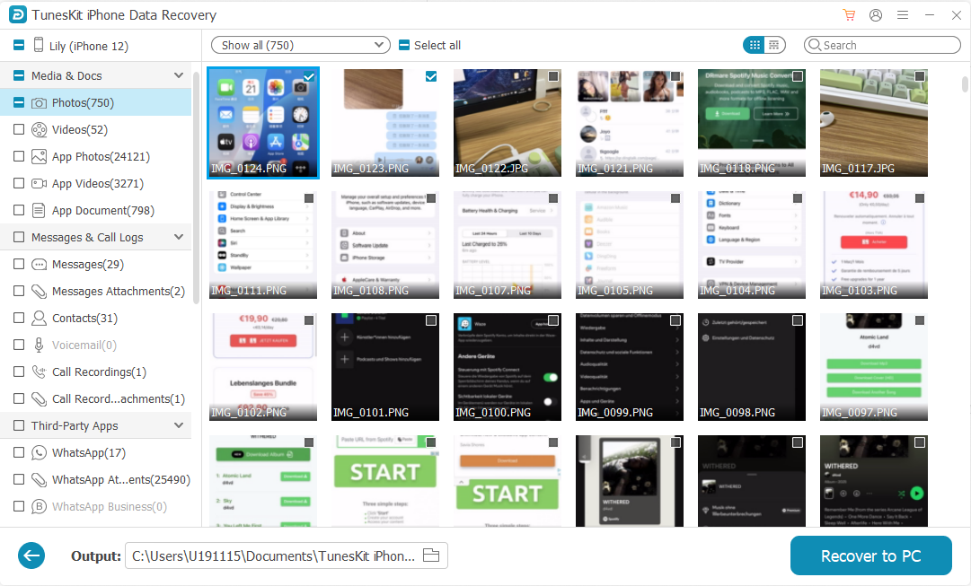
Task: Switch to list view layout
Action: tap(774, 45)
